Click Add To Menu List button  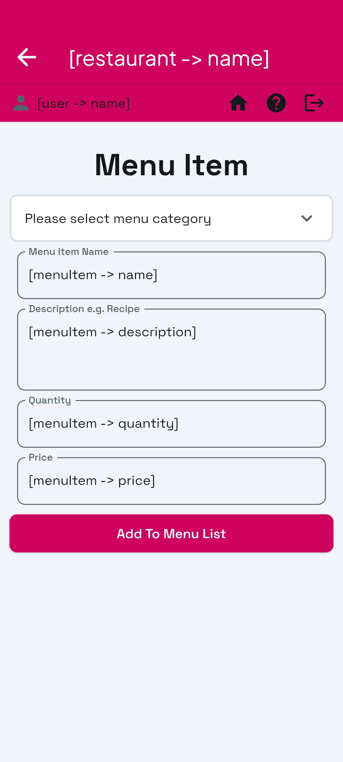[171, 533]
